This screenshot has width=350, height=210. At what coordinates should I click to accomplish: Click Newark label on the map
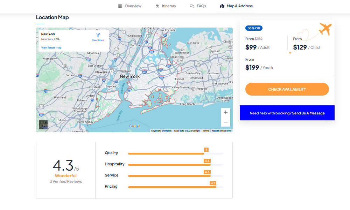pyautogui.click(x=101, y=72)
